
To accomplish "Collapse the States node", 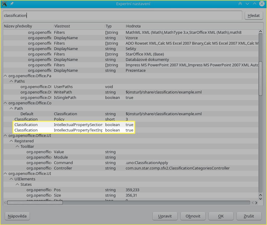I will [17, 184].
